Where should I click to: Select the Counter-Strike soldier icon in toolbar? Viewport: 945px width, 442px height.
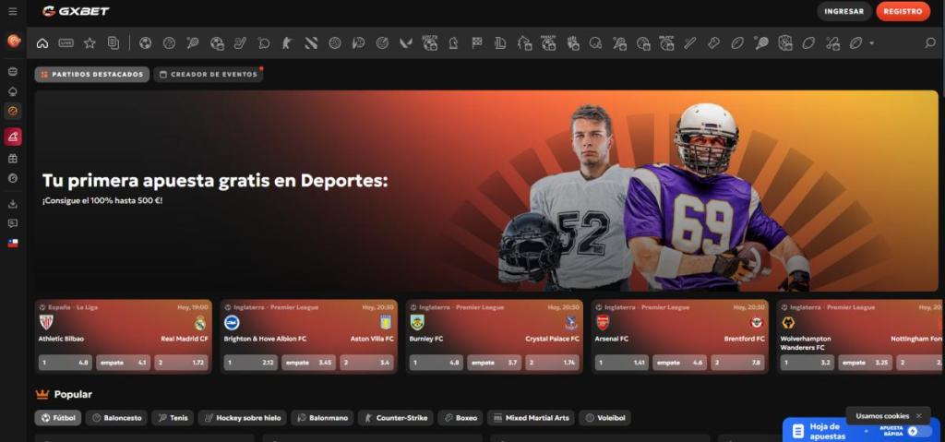click(288, 42)
